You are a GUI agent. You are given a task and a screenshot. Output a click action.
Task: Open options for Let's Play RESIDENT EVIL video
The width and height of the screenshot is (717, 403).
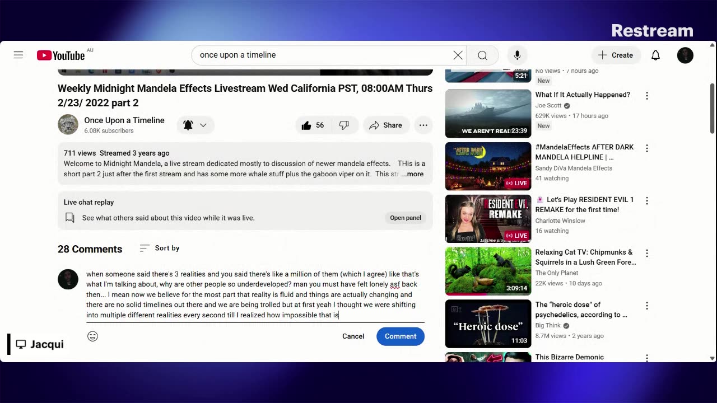point(647,201)
